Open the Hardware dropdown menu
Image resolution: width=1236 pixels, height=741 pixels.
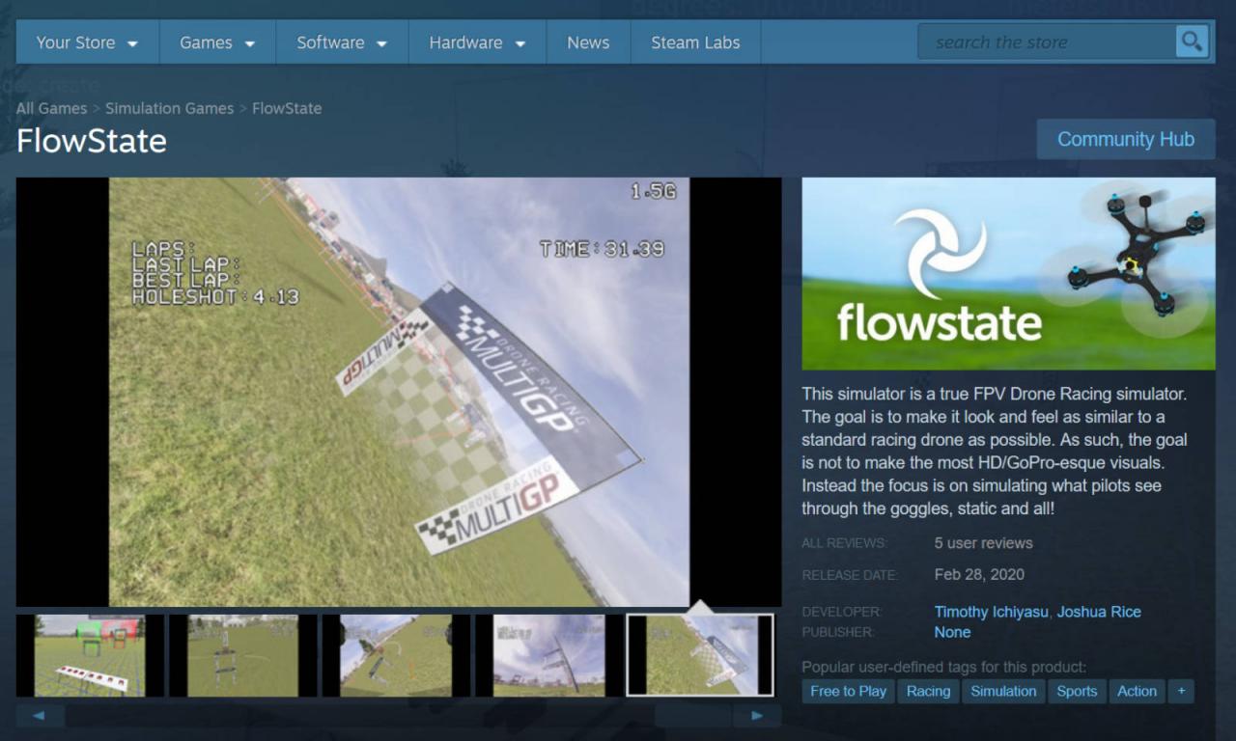[477, 42]
